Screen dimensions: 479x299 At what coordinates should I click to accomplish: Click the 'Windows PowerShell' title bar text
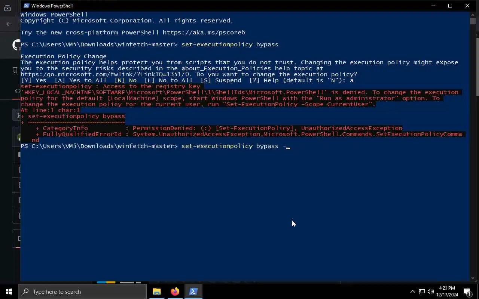[x=52, y=6]
